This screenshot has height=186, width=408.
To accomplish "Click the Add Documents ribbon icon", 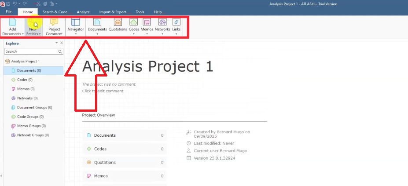I will pyautogui.click(x=12, y=22).
